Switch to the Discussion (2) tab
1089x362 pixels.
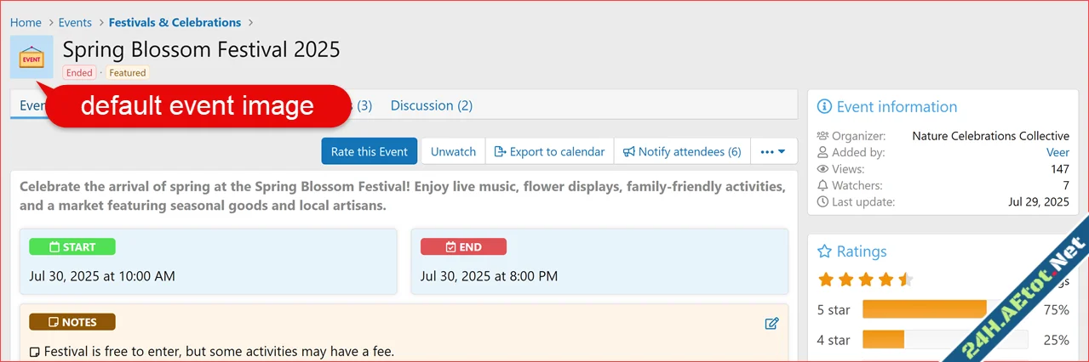[x=431, y=105]
